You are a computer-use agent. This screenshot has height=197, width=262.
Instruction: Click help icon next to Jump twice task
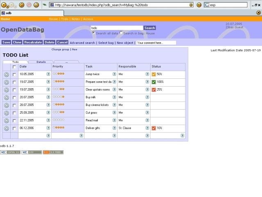tap(114, 74)
